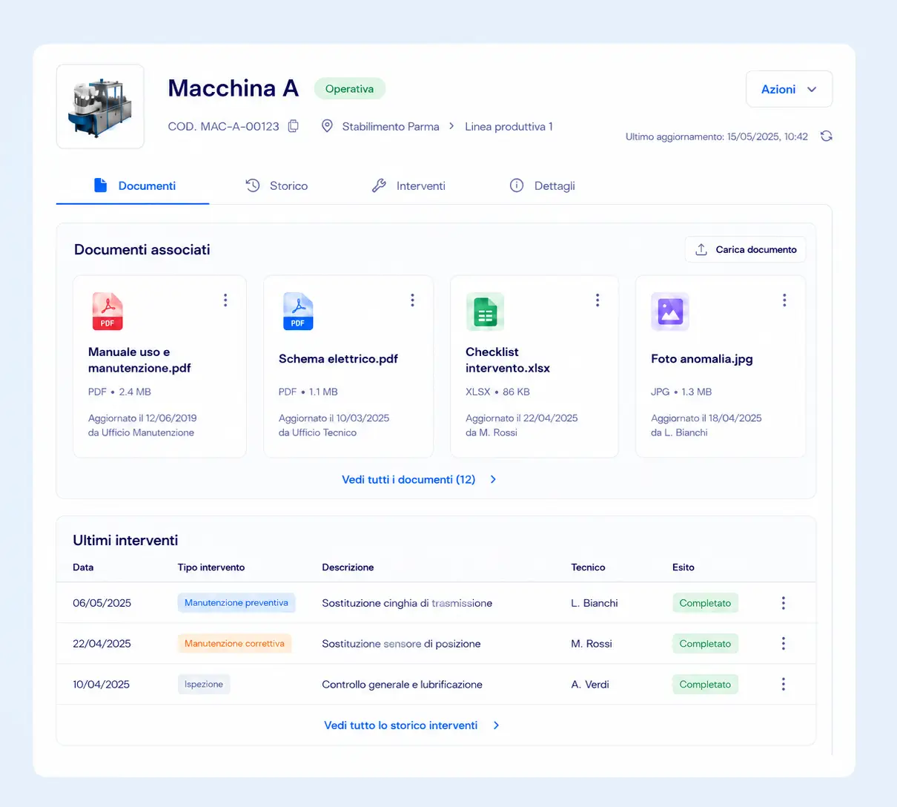Click the arrow next to Vedi tutti i documenti
Screen dimensions: 897x807
[494, 480]
